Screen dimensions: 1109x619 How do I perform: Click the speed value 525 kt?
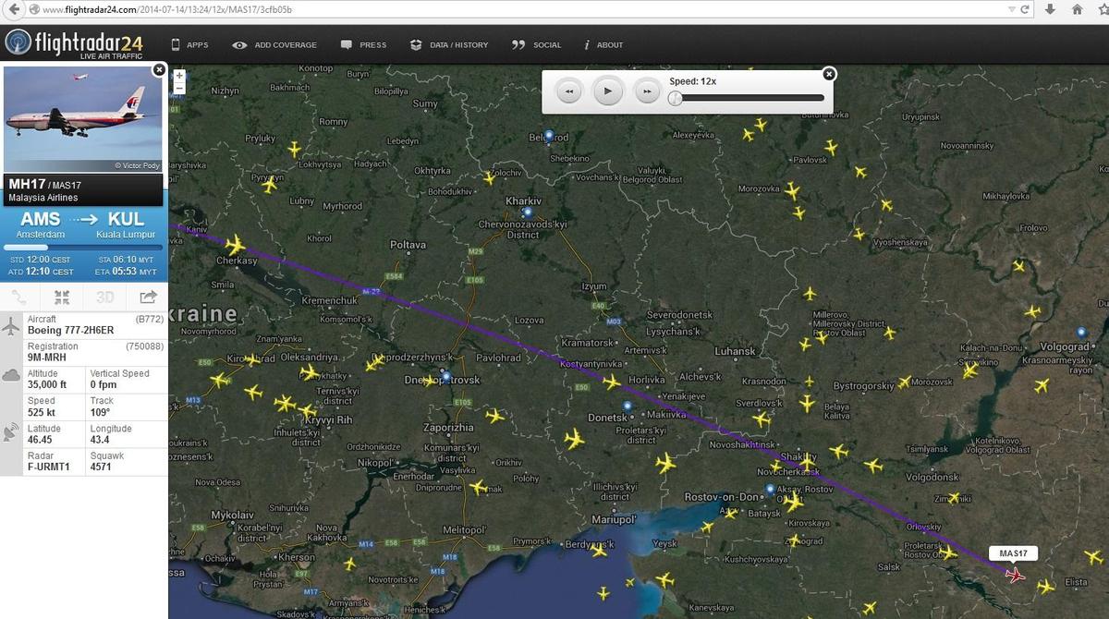coord(42,412)
